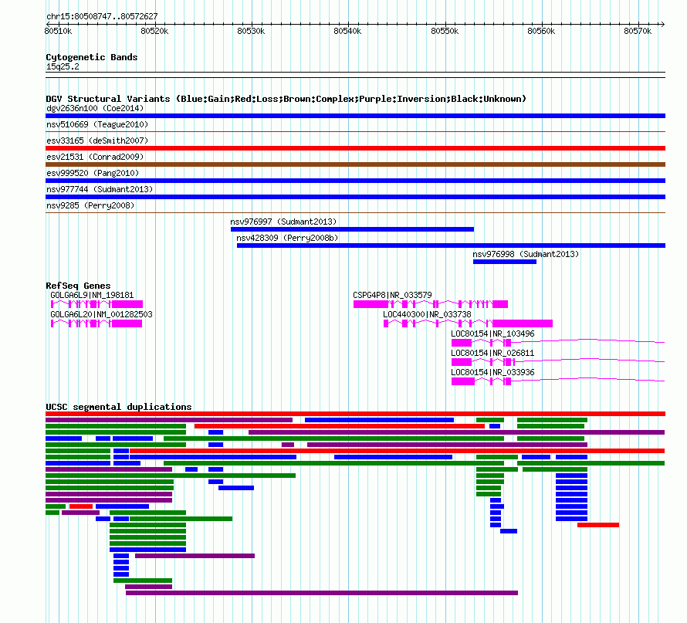Click the 15q25.2 band label
The width and height of the screenshot is (687, 623).
point(63,66)
